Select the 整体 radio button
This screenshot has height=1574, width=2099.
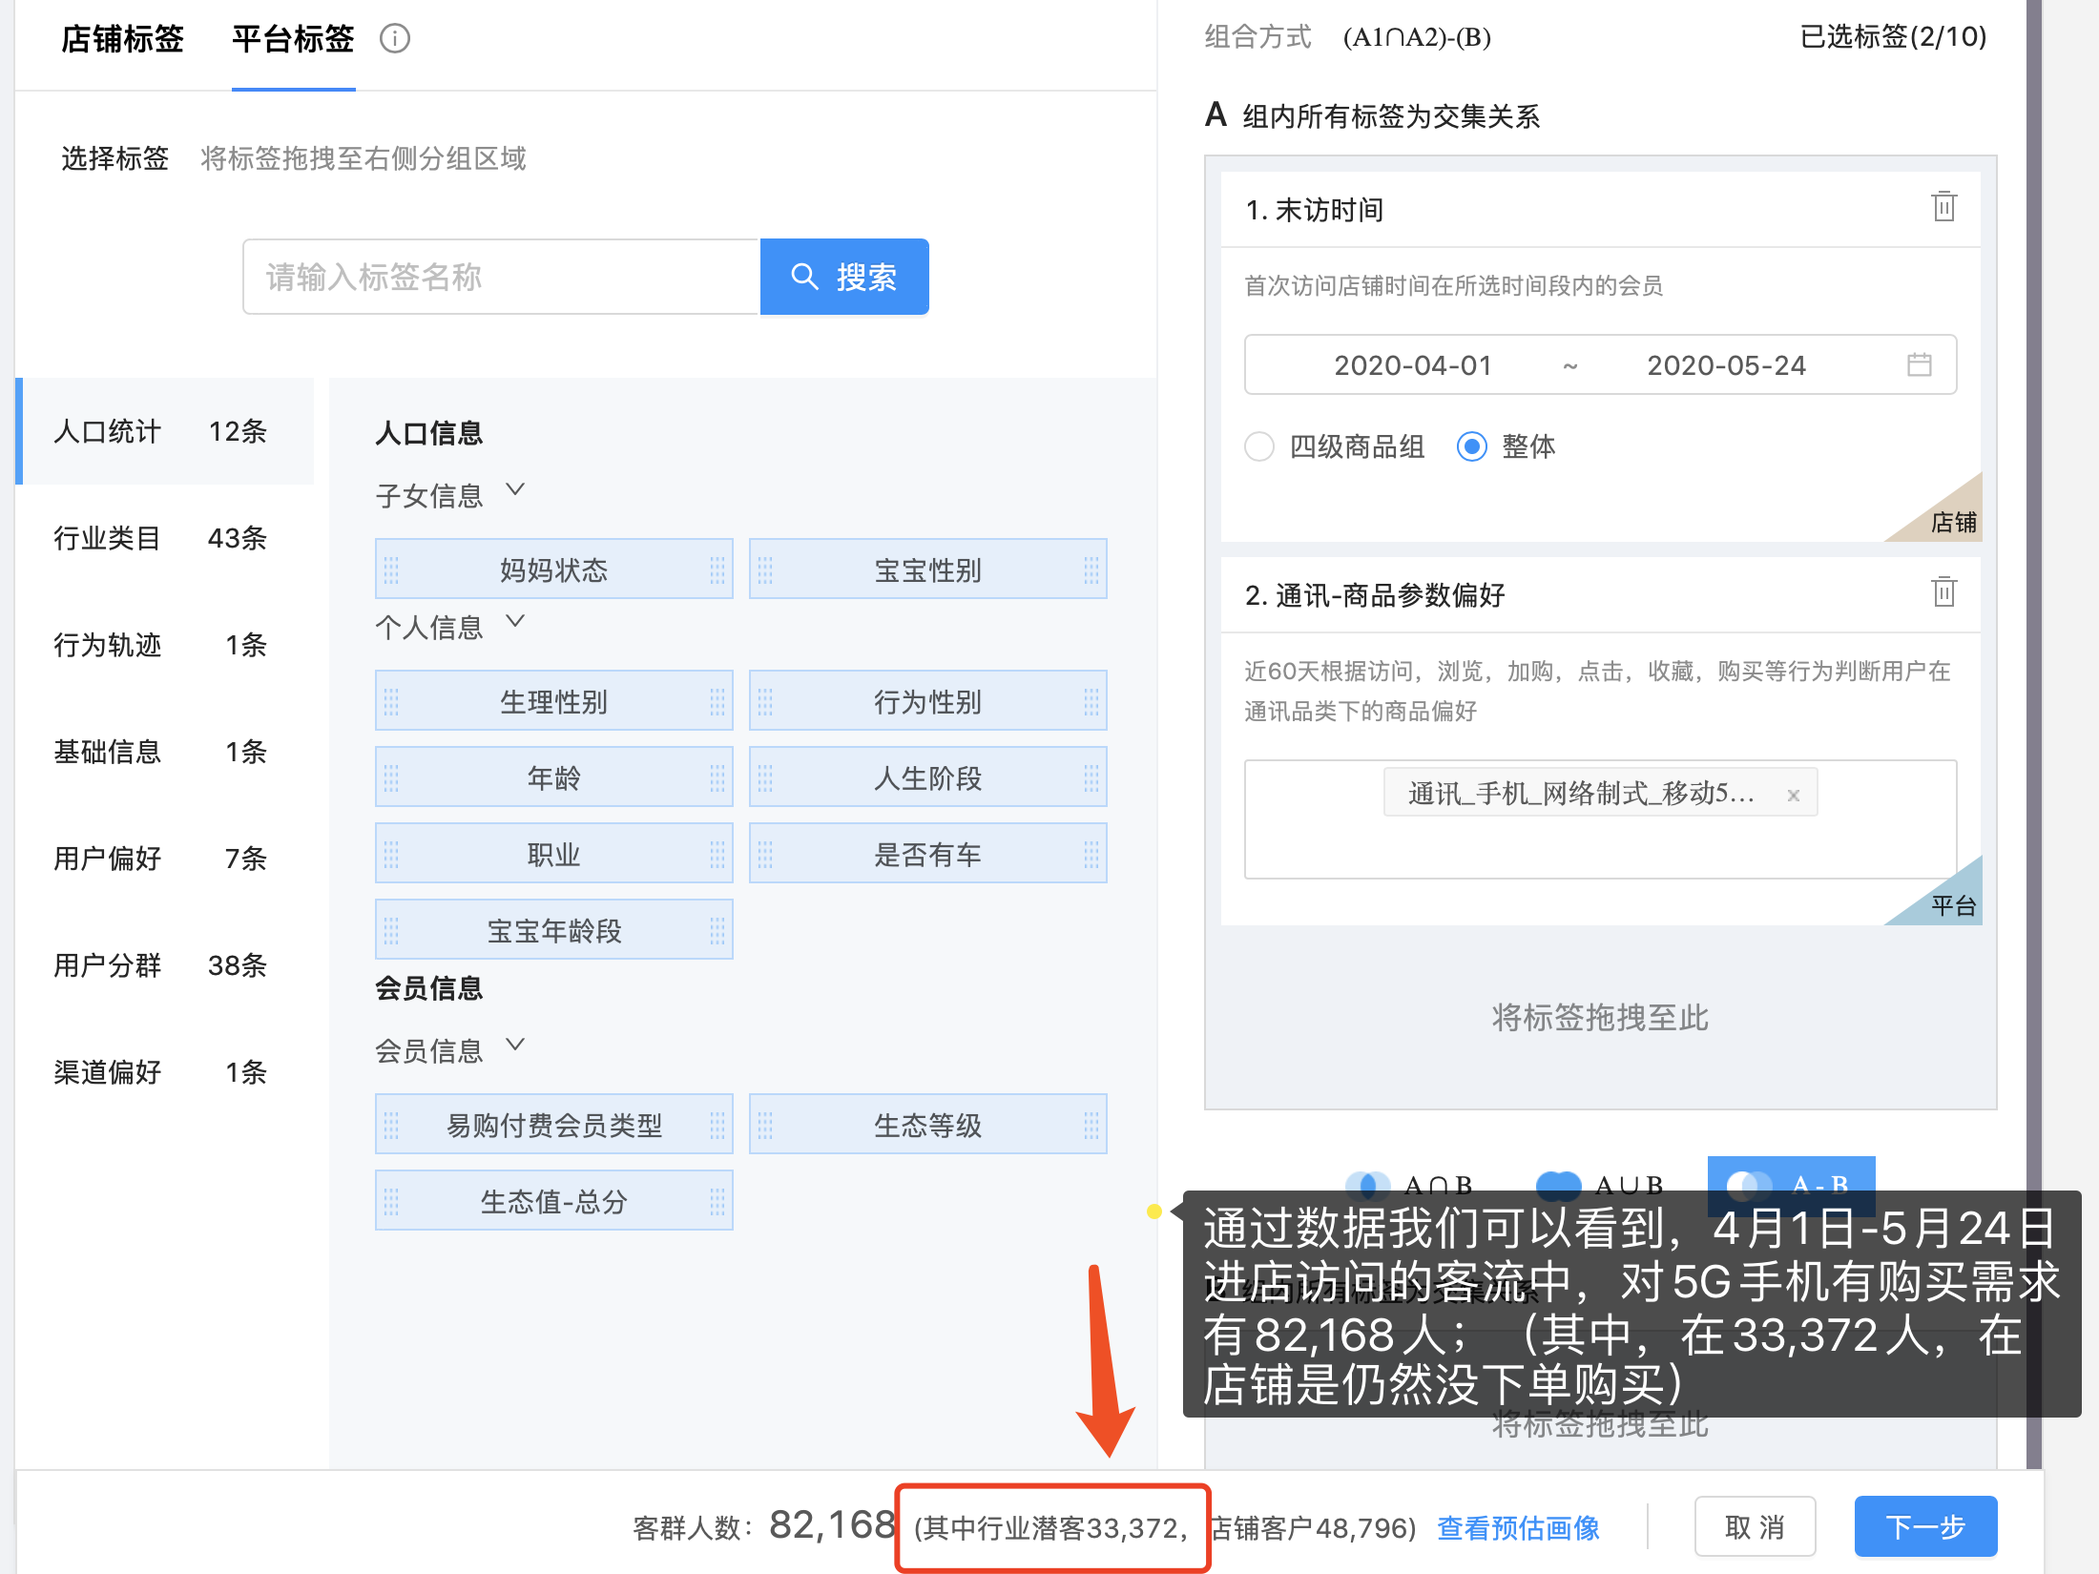pos(1471,446)
